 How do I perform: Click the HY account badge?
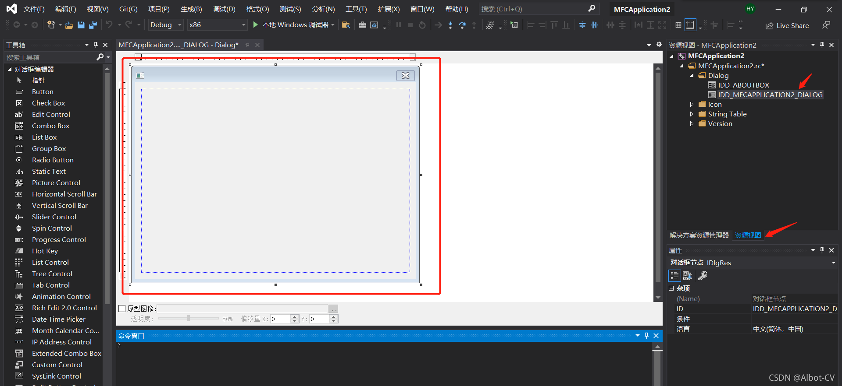coord(750,9)
